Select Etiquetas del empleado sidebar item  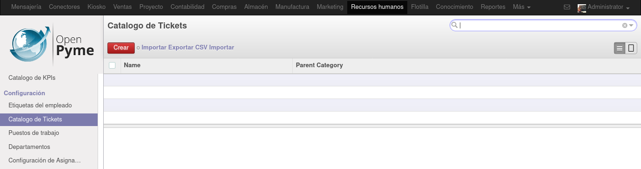40,106
